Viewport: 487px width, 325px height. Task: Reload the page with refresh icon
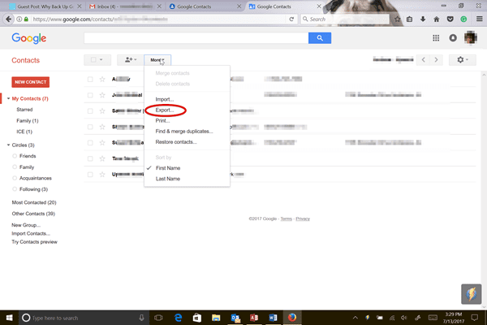291,19
